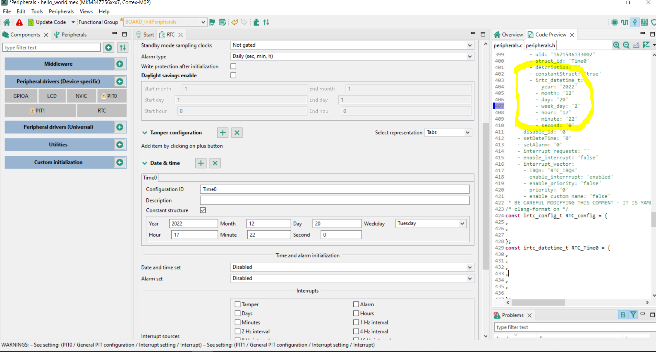Click the Device Configuration binary icon

(645, 22)
